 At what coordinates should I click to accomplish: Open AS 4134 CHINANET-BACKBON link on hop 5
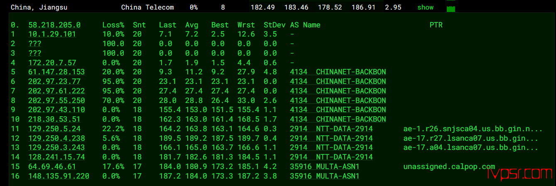(x=338, y=72)
